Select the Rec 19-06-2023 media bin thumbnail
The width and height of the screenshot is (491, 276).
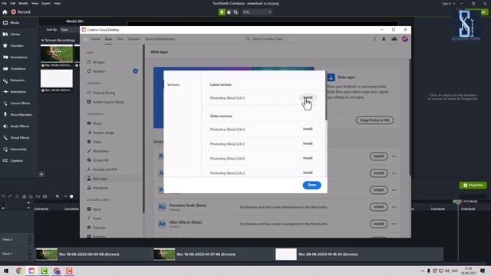click(x=57, y=53)
